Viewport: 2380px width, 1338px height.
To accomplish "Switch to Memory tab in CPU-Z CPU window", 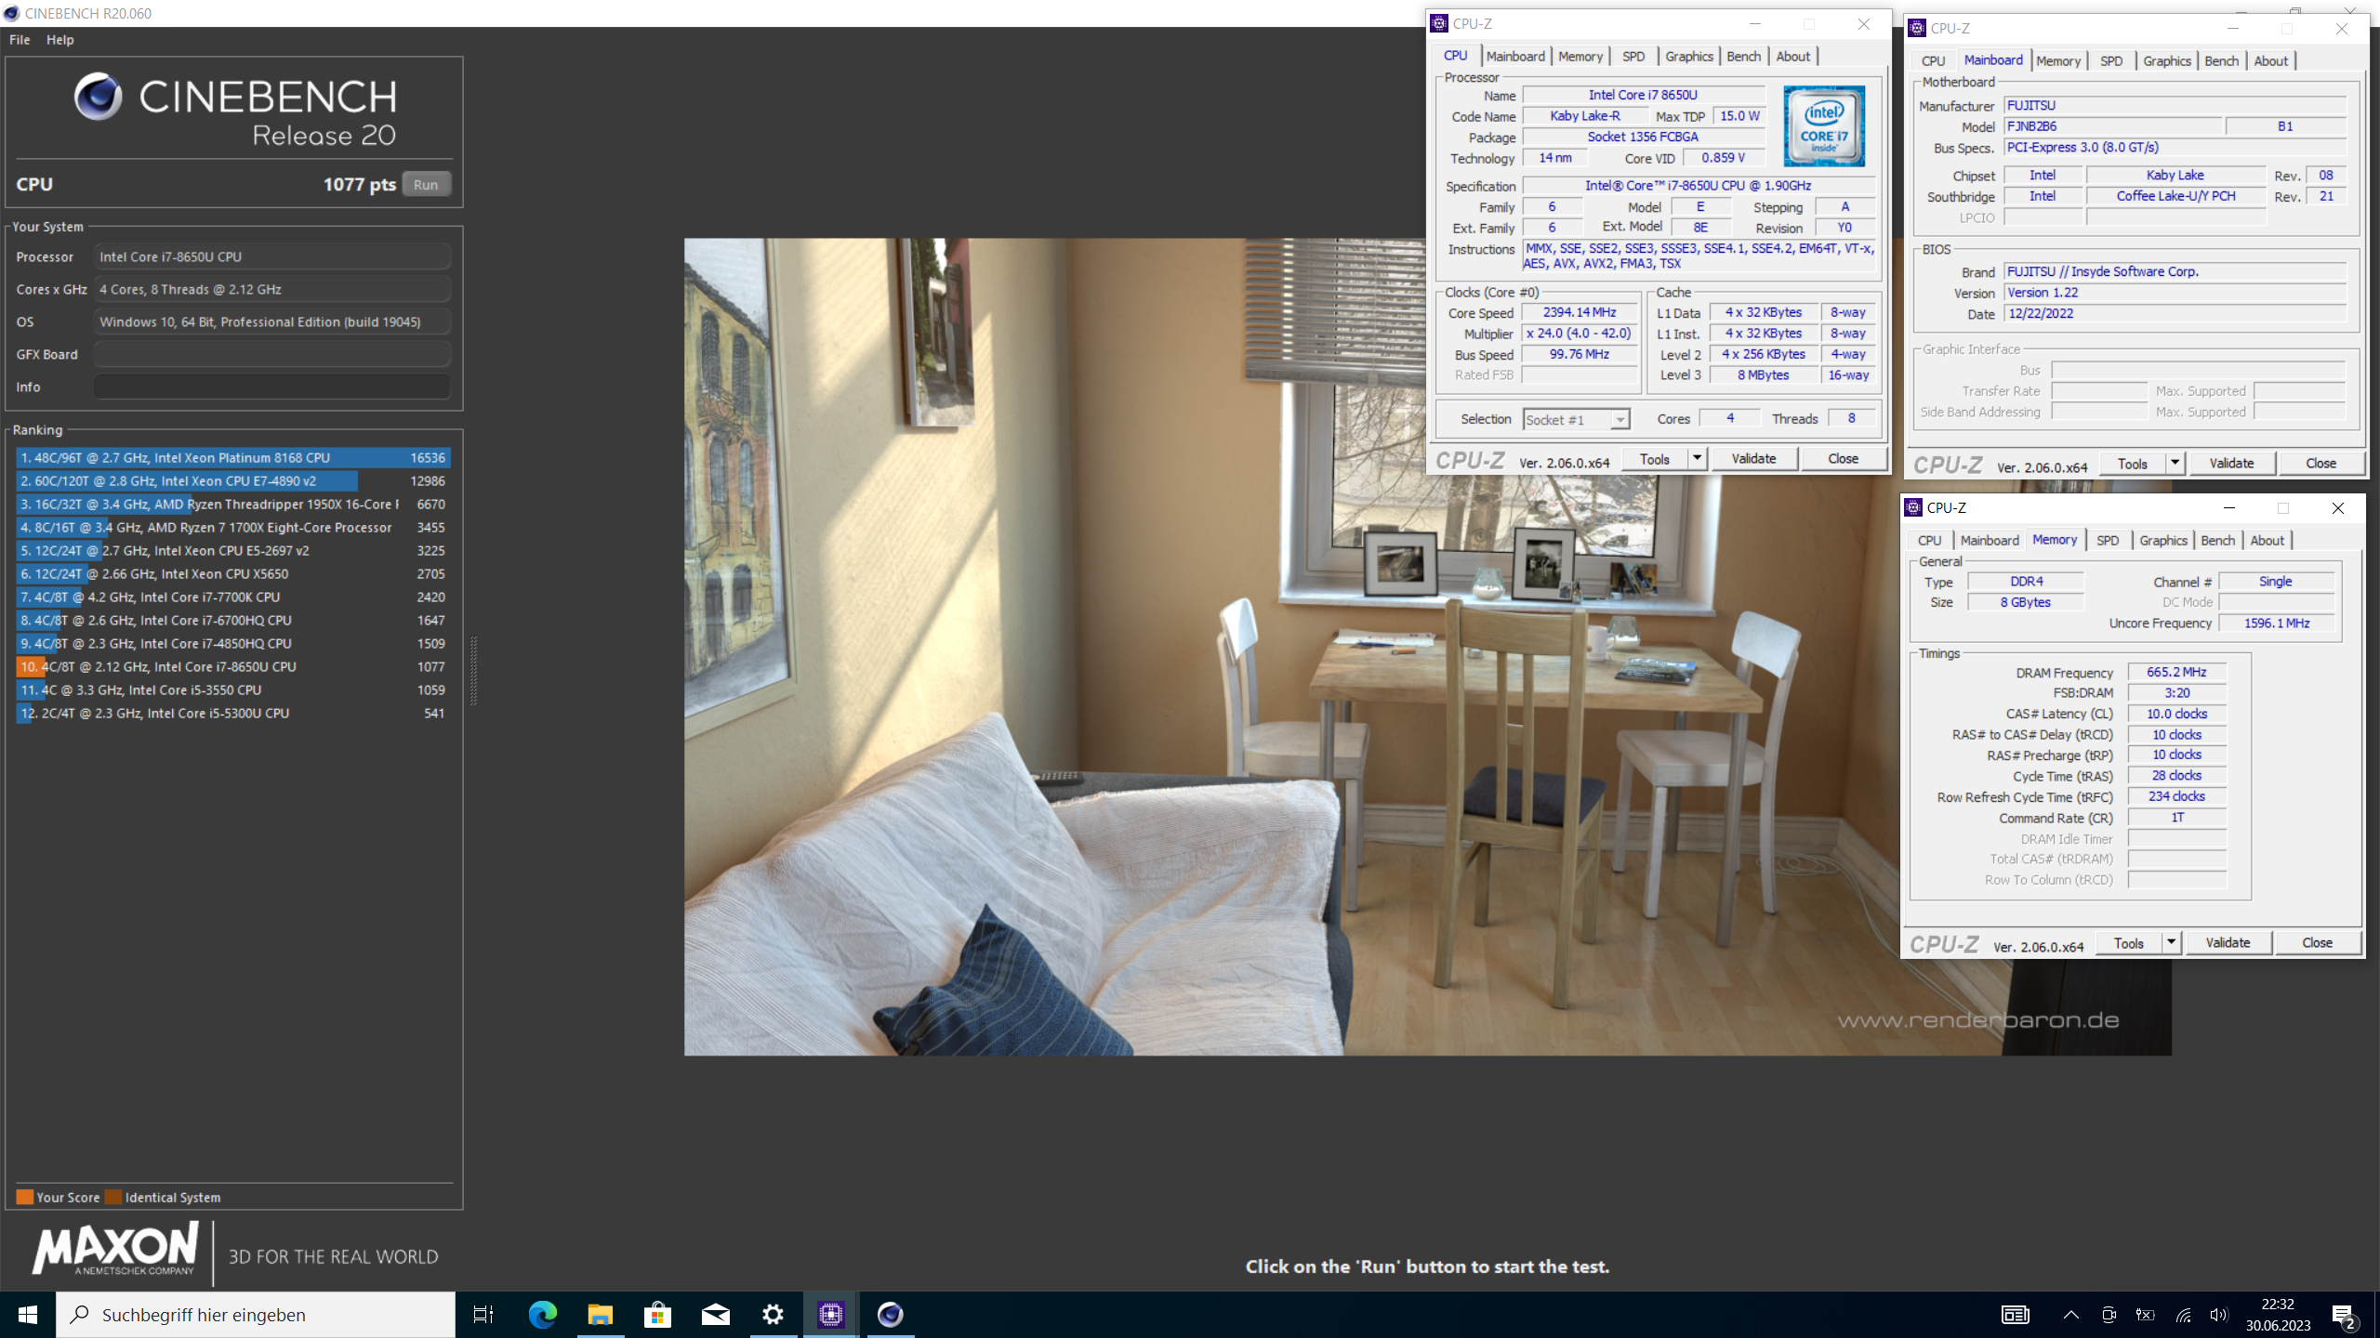I will click(x=1580, y=56).
